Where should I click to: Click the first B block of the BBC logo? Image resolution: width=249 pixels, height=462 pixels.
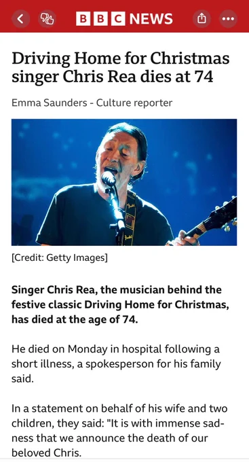(83, 19)
